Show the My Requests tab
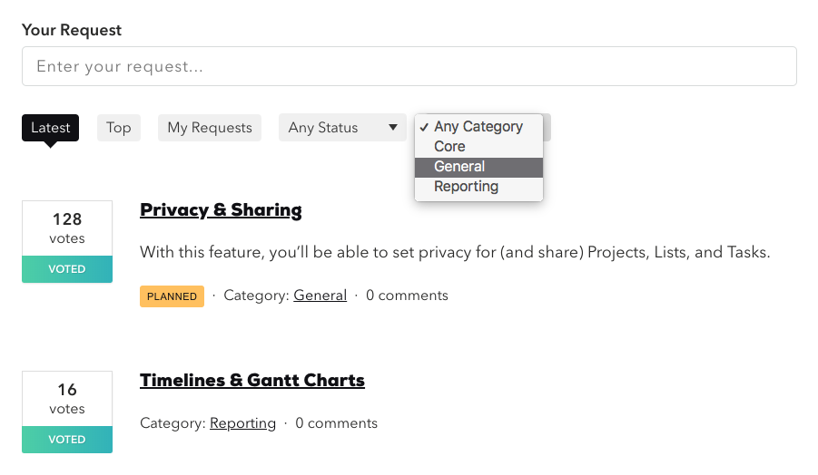 tap(210, 128)
